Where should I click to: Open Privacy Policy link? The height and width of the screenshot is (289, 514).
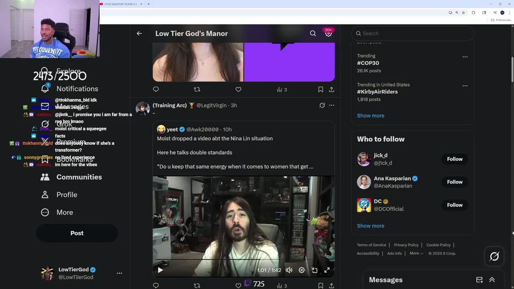pos(406,245)
